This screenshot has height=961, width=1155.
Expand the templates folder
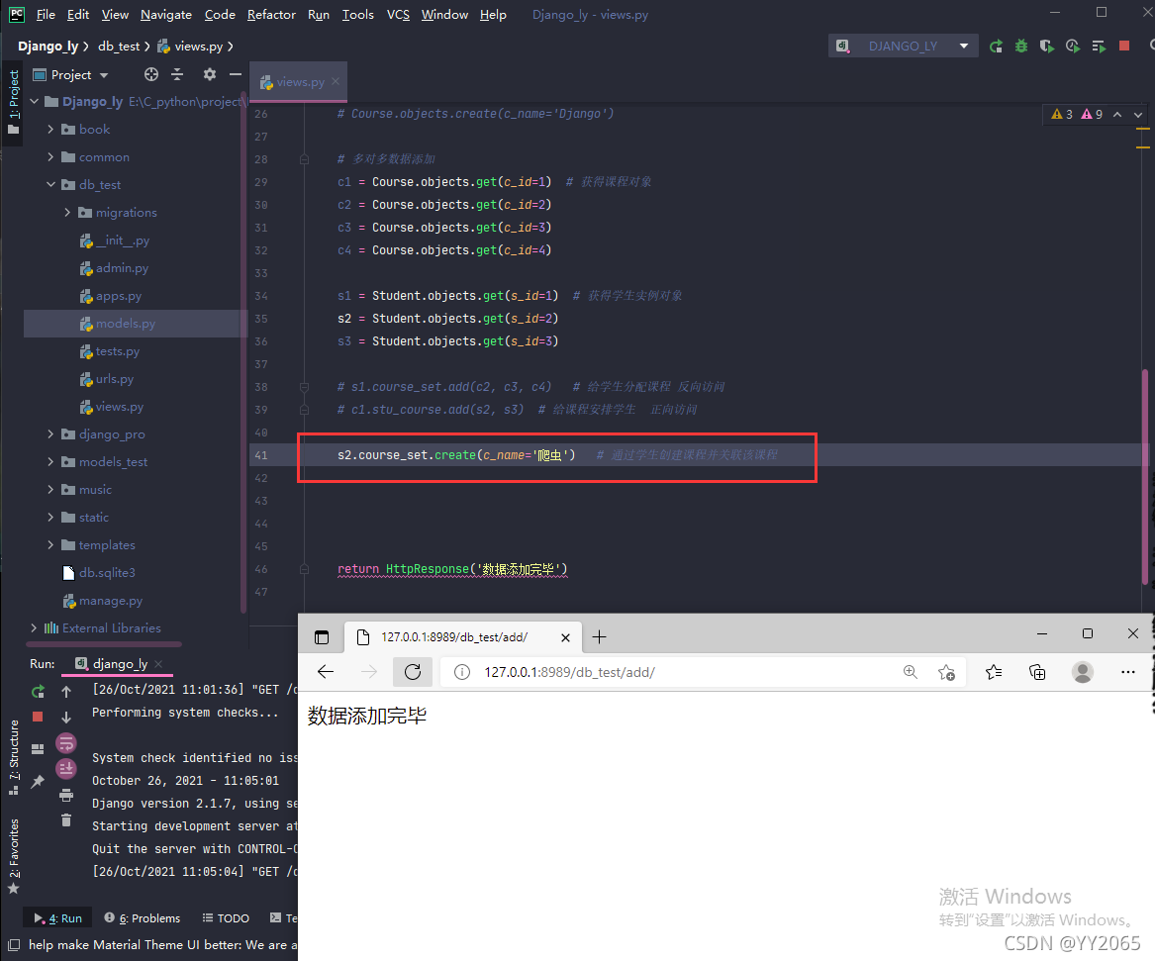[x=50, y=545]
